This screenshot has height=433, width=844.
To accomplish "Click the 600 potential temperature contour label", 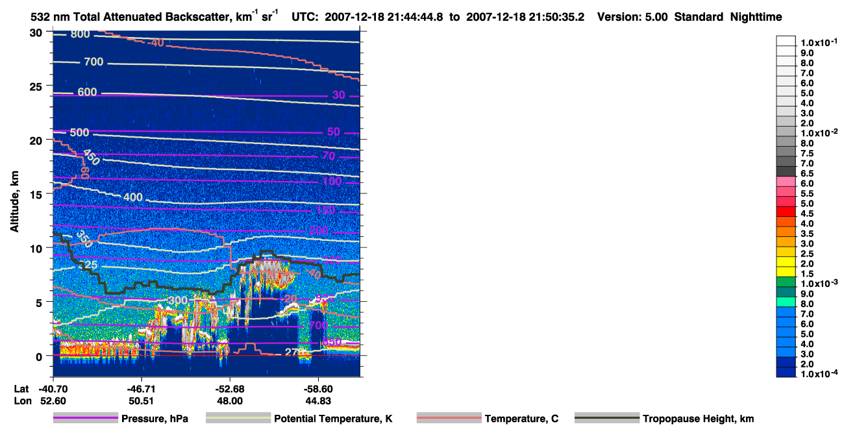I will pyautogui.click(x=87, y=92).
